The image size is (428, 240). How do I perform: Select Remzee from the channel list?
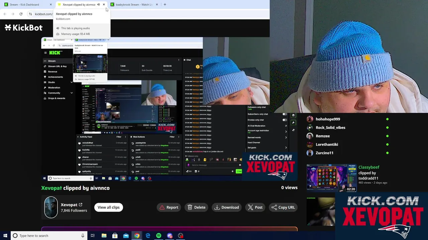tap(323, 136)
